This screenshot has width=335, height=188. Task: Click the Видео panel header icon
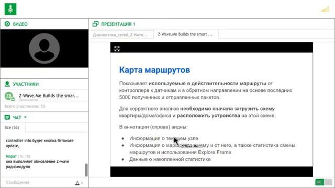pyautogui.click(x=7, y=24)
